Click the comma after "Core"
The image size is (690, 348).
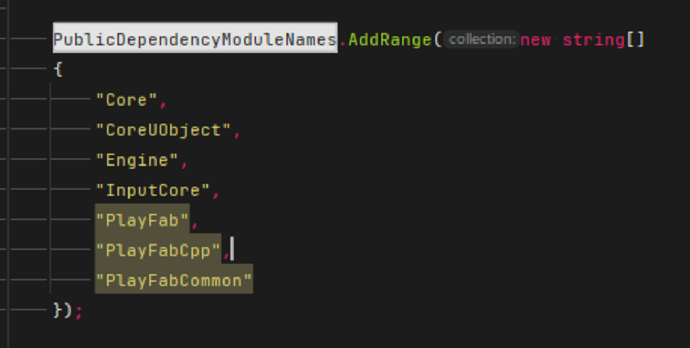(x=163, y=101)
